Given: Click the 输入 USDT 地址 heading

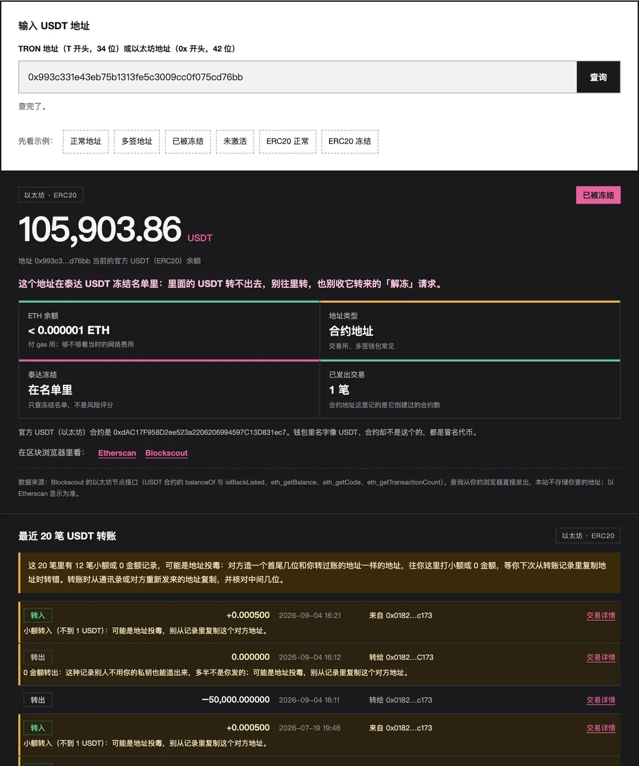Looking at the screenshot, I should (54, 26).
